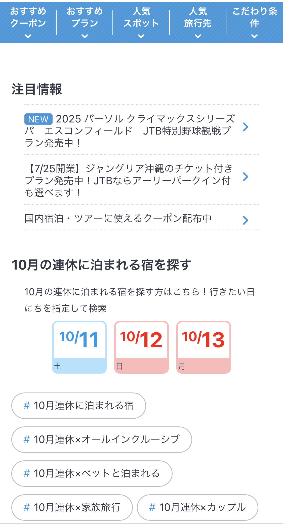Open the ジャングリア沖縄 ticket plan link

(128, 180)
